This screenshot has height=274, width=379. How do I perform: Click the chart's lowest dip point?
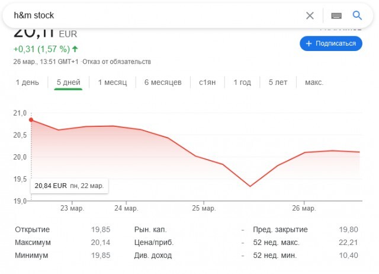click(250, 186)
